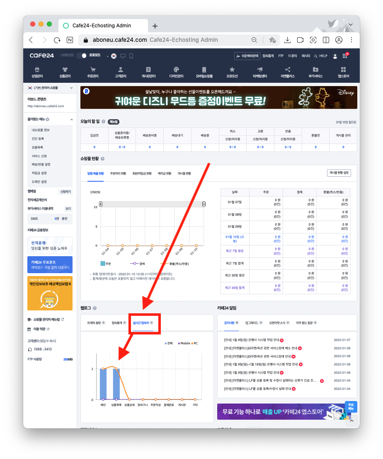Viewport: 383px width, 459px height.
Task: Click the SMS 충전 link
Action: coord(65,219)
